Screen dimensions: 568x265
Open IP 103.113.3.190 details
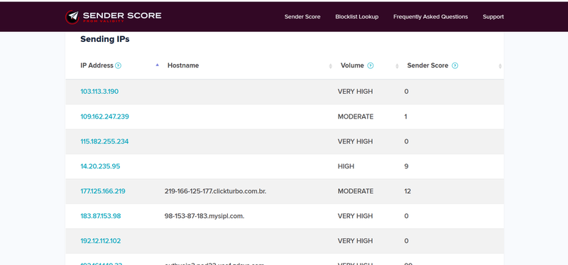(x=99, y=92)
